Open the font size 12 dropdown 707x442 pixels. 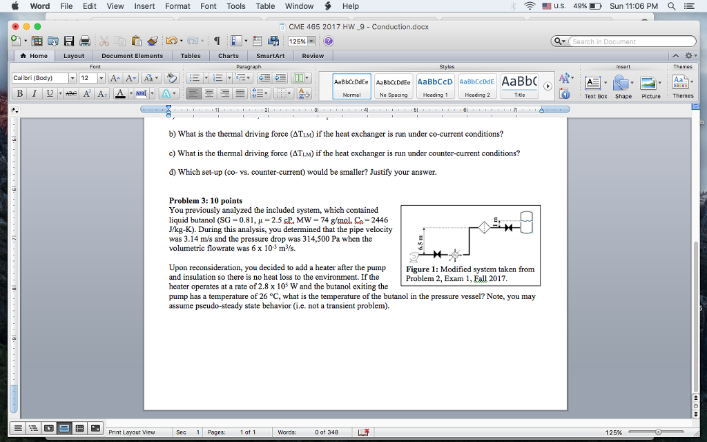(101, 78)
